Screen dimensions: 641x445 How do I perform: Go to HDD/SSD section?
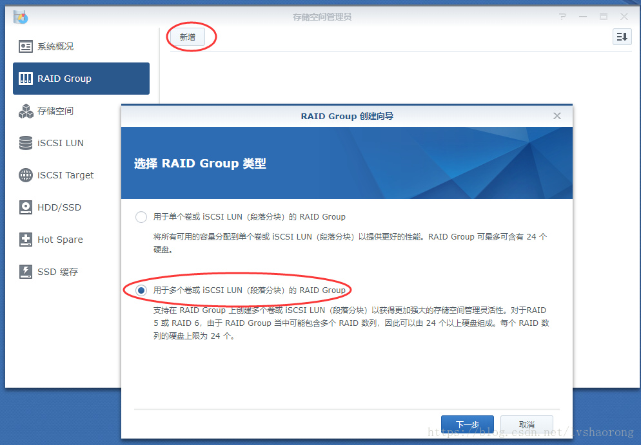pos(68,207)
